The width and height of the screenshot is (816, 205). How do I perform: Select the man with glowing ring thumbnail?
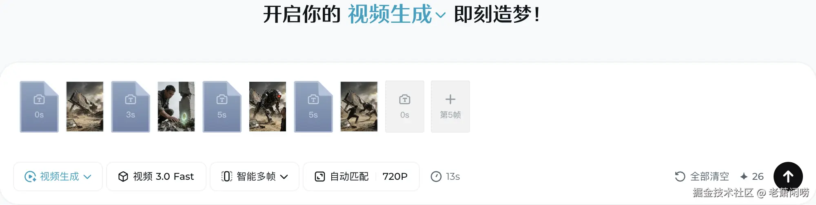(x=176, y=107)
